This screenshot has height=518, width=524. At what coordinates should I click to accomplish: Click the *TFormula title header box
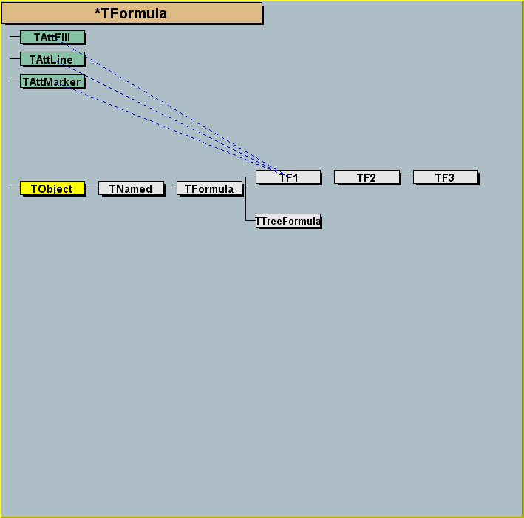tap(131, 13)
